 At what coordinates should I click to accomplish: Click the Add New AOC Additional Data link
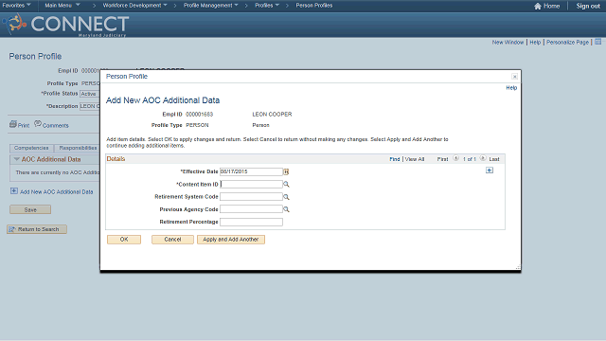pyautogui.click(x=57, y=192)
